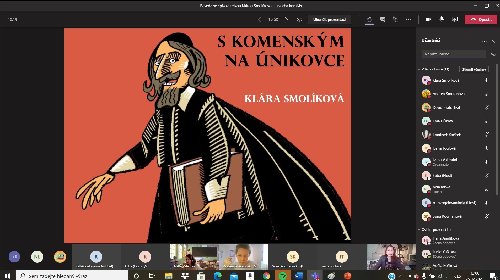Screen dimensions: 500x280
Task: Click David Kratochvíl muted mic icon
Action: 486,107
